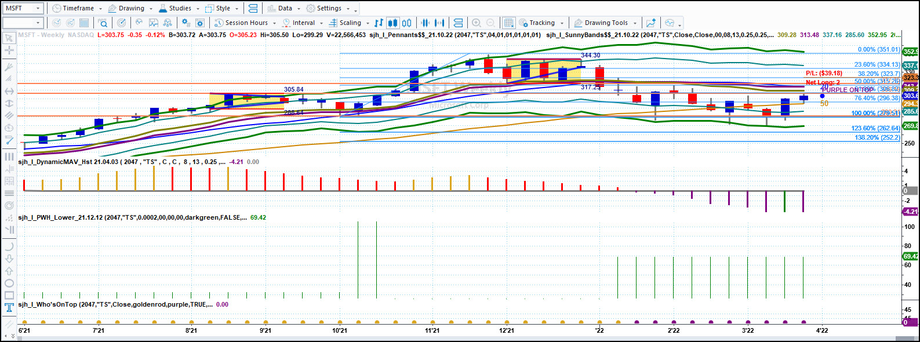The image size is (920, 342).
Task: Open the toolbar overflow arrow after Settings
Action: (355, 10)
